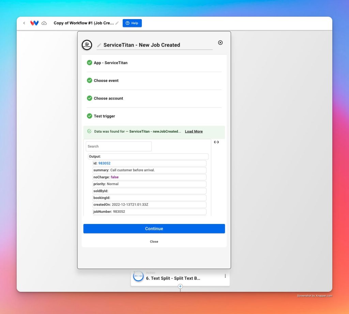Click the WorkflowMax W logo
The height and width of the screenshot is (314, 349).
[x=34, y=23]
